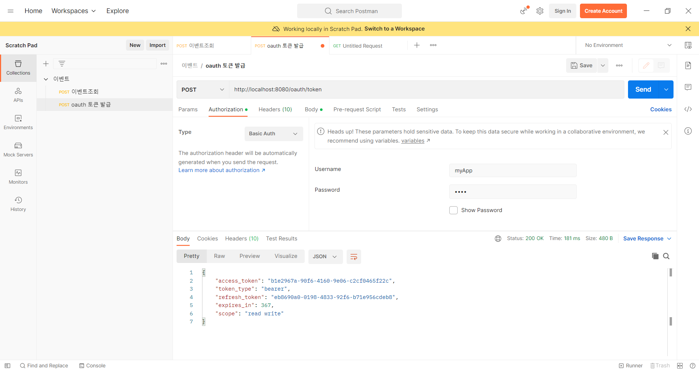Click the Create Account button
The image size is (699, 371).
click(603, 11)
